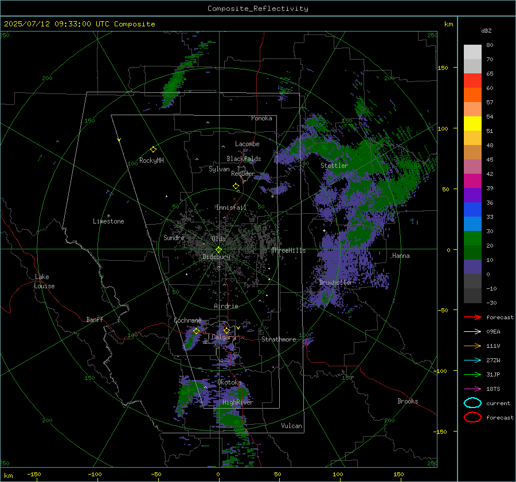Screen dimensions: 516x482
Task: Select the orange 60-57 dBZ swatch
Action: 472,95
